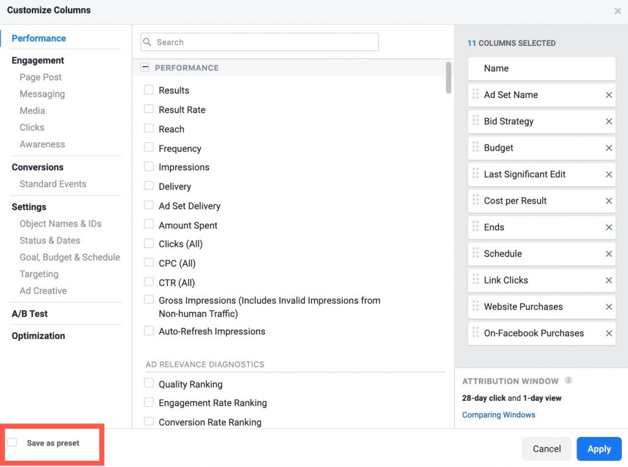The width and height of the screenshot is (628, 467).
Task: Click drag handle icon for Link Clicks
Action: pyautogui.click(x=475, y=279)
